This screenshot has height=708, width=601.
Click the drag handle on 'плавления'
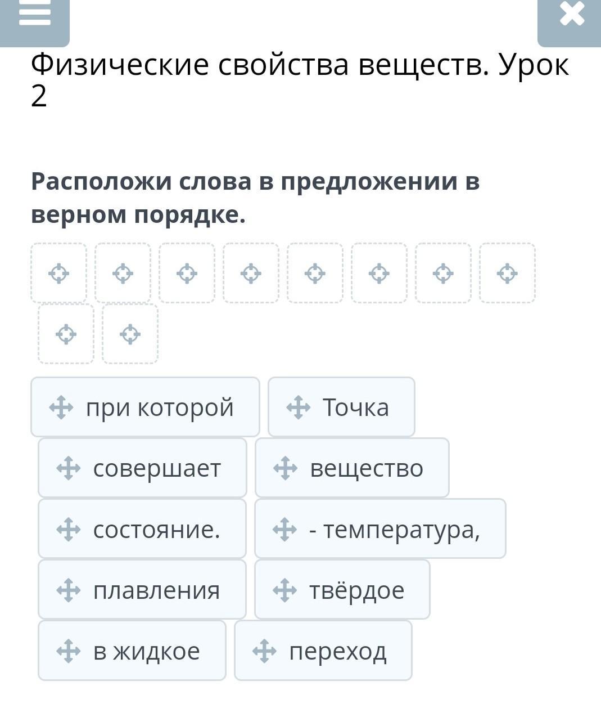pos(69,590)
